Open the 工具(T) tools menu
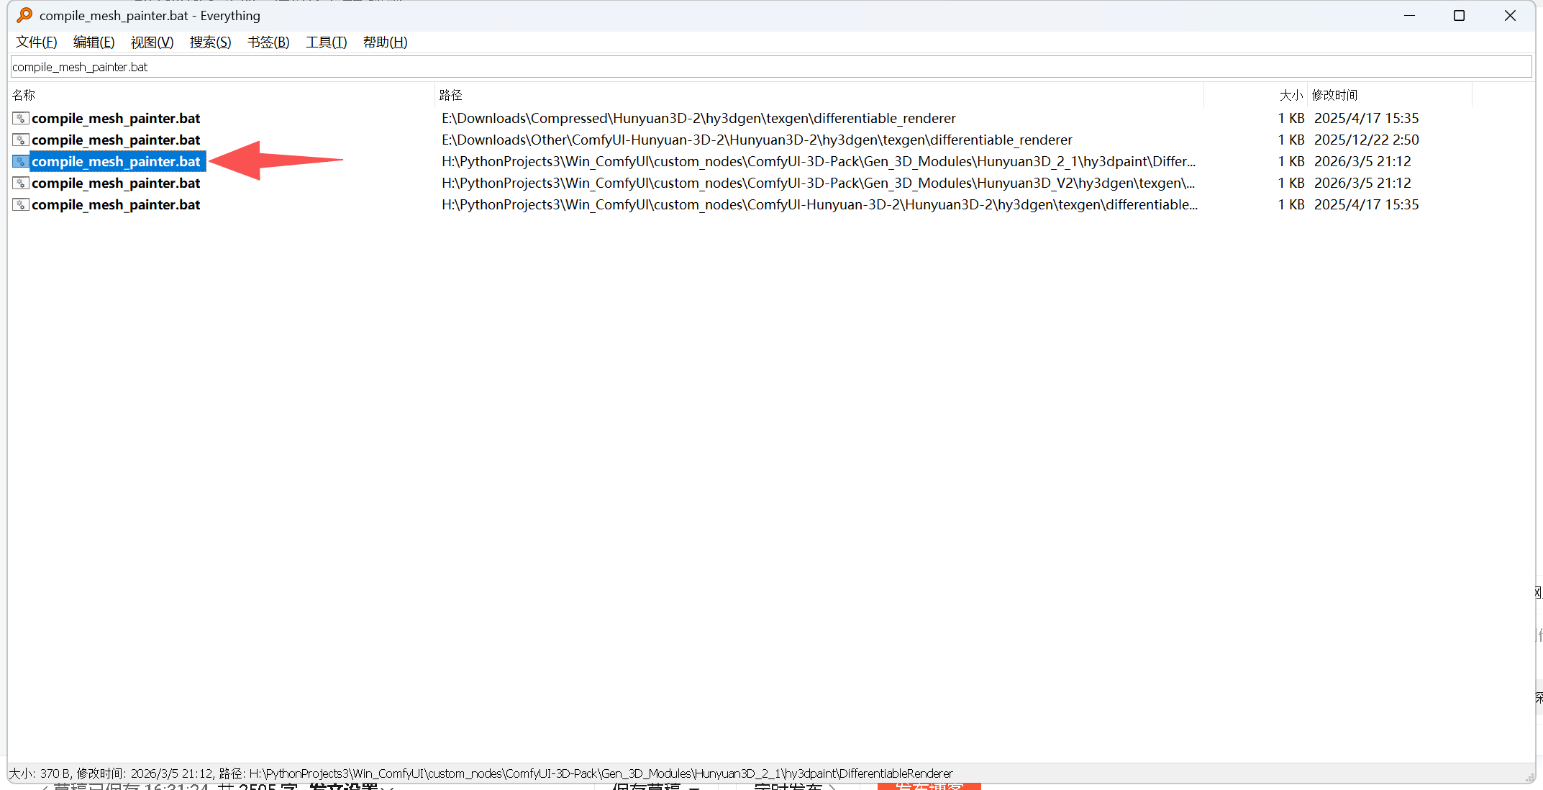This screenshot has height=790, width=1543. tap(326, 42)
